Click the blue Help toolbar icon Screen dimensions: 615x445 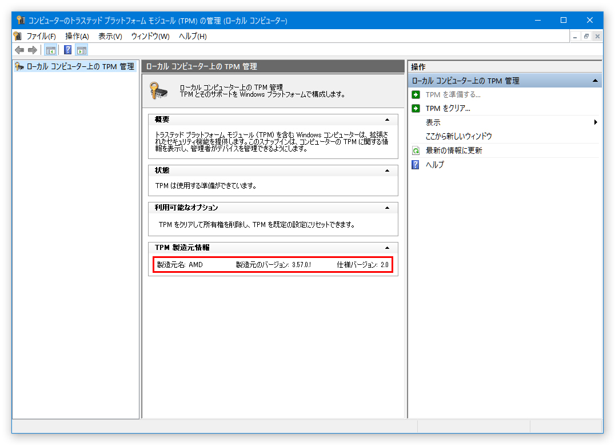click(67, 50)
